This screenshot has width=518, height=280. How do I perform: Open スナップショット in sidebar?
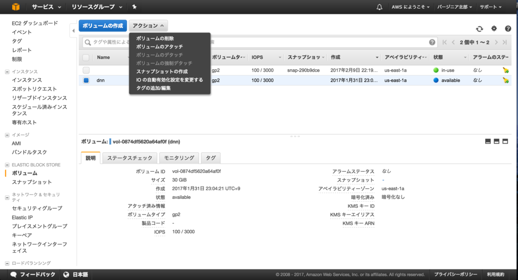(x=32, y=182)
